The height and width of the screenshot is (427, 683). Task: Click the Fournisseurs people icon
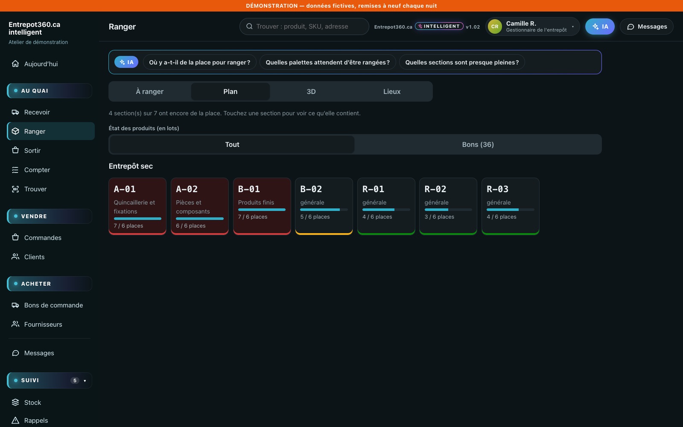click(15, 324)
